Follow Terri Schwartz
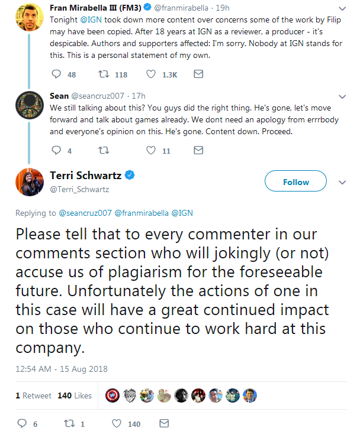The height and width of the screenshot is (441, 360). tap(296, 181)
